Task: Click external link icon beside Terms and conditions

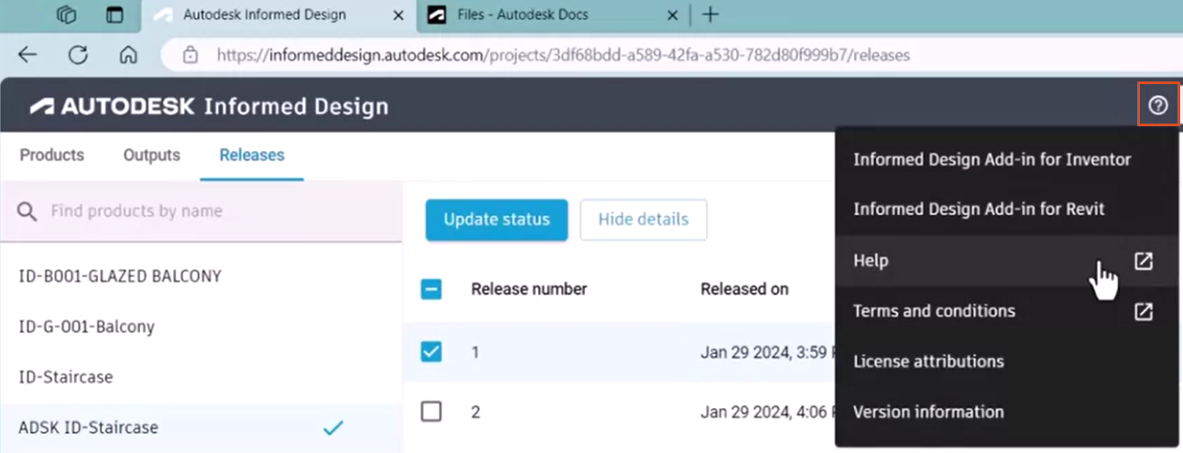Action: pos(1143,311)
